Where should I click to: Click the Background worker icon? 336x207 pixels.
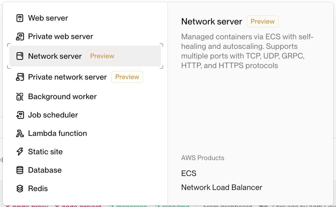tap(20, 97)
